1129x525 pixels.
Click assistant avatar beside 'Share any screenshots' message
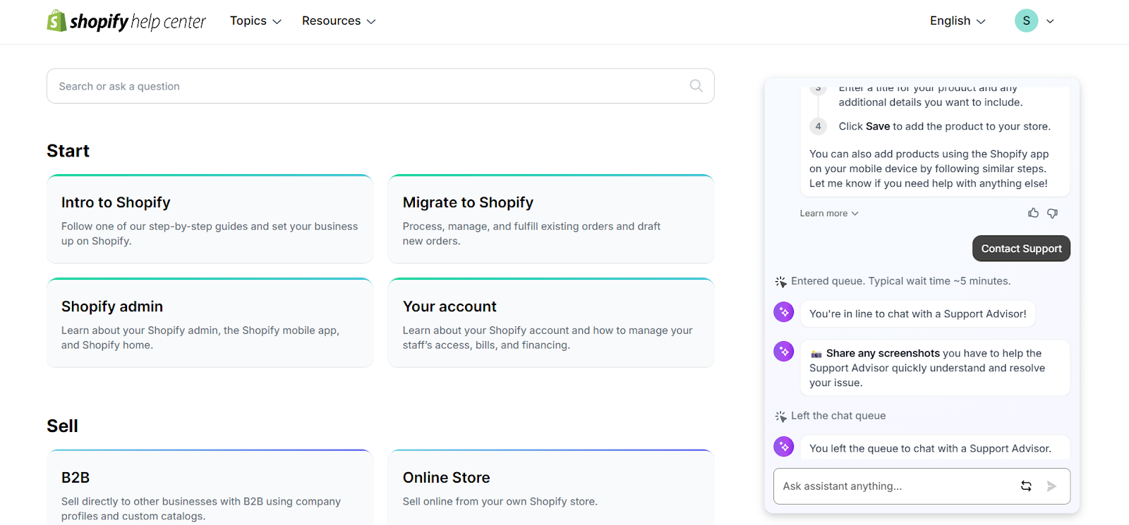[784, 351]
